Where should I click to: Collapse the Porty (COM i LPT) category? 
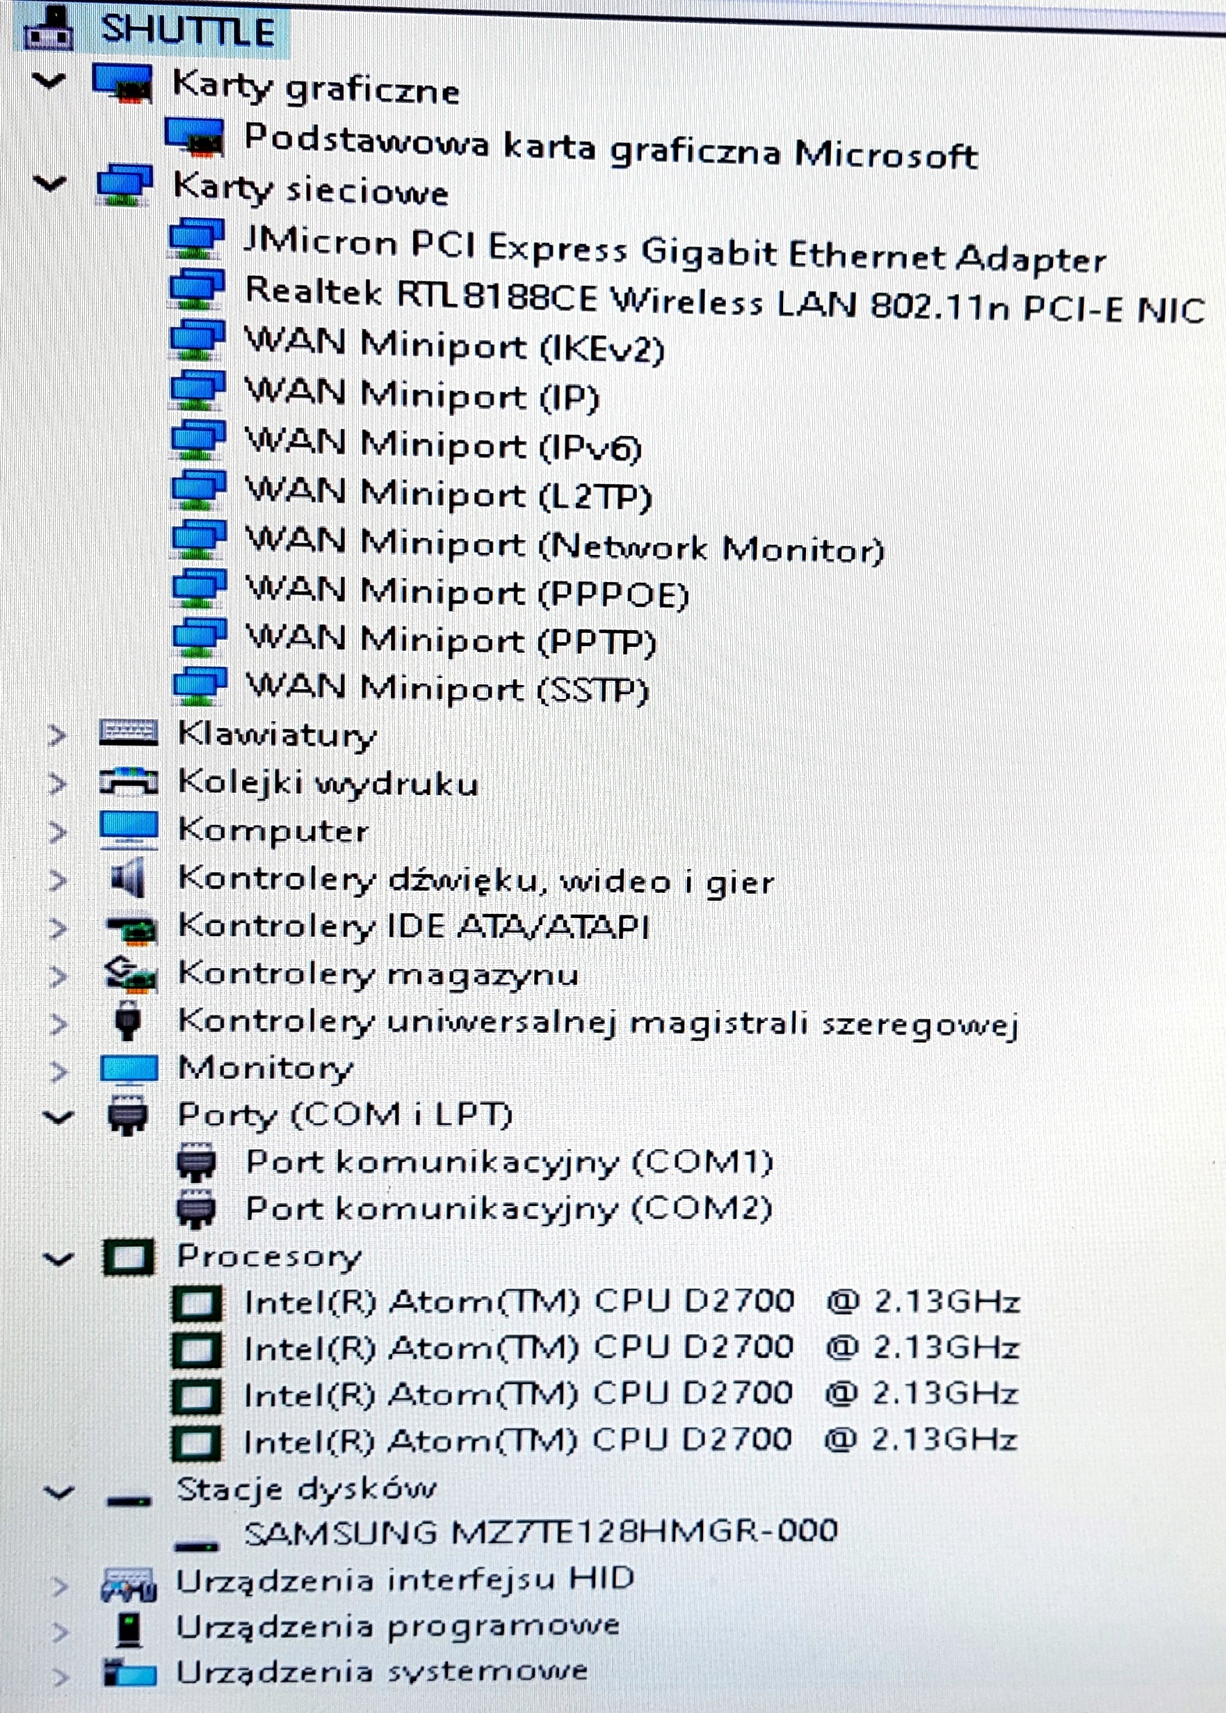(59, 1118)
